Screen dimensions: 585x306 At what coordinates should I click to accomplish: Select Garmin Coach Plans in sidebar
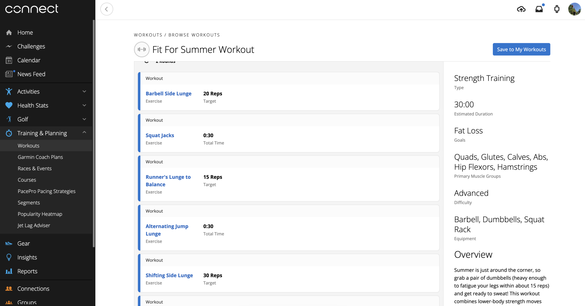(x=40, y=157)
